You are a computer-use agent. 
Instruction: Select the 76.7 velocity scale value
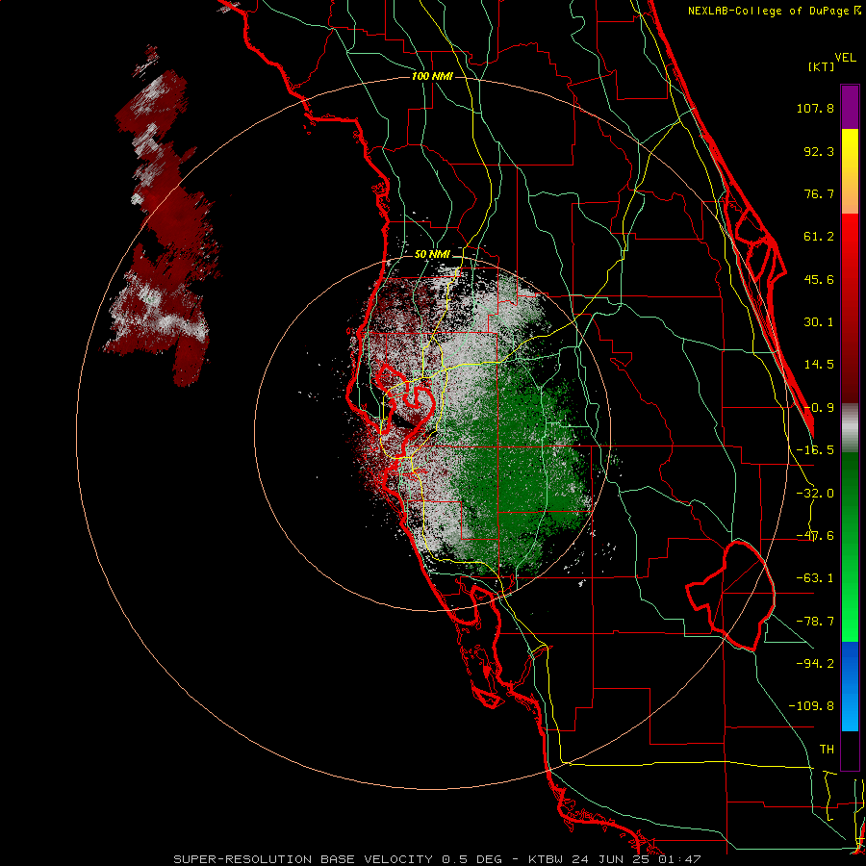point(819,193)
